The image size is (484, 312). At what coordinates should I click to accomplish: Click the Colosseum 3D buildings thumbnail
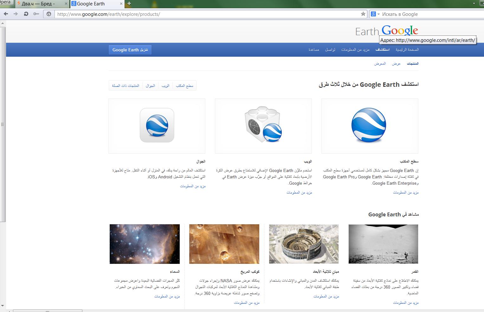point(304,244)
